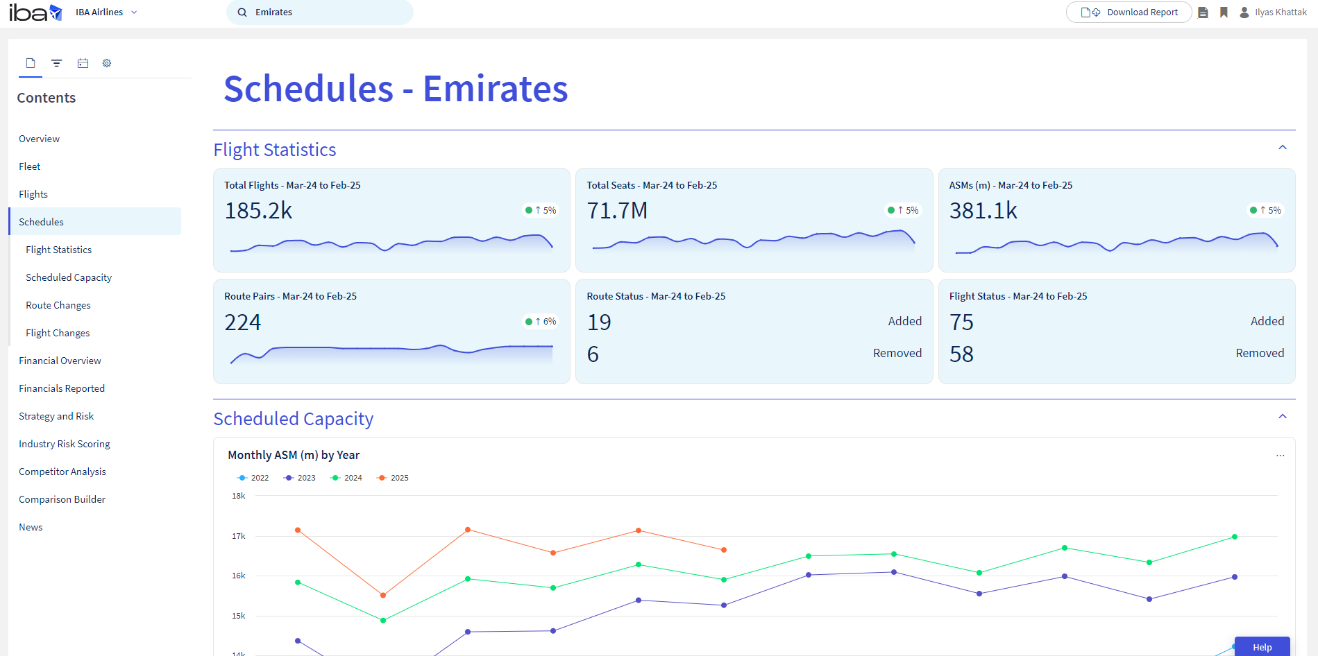Jump to Flight Changes subsection
1318x656 pixels.
(58, 333)
